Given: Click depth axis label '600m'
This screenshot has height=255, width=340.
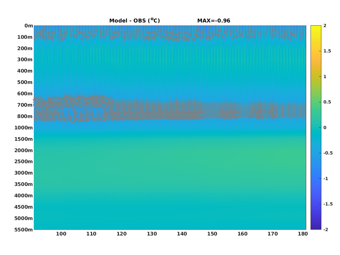Looking at the screenshot, I should point(25,94).
